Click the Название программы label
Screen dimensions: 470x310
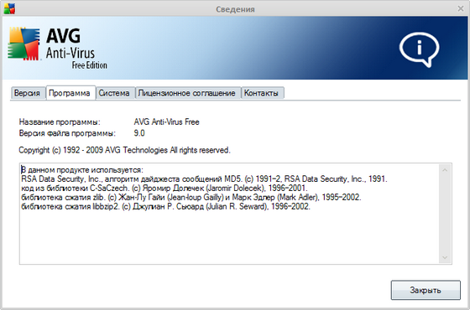60,122
